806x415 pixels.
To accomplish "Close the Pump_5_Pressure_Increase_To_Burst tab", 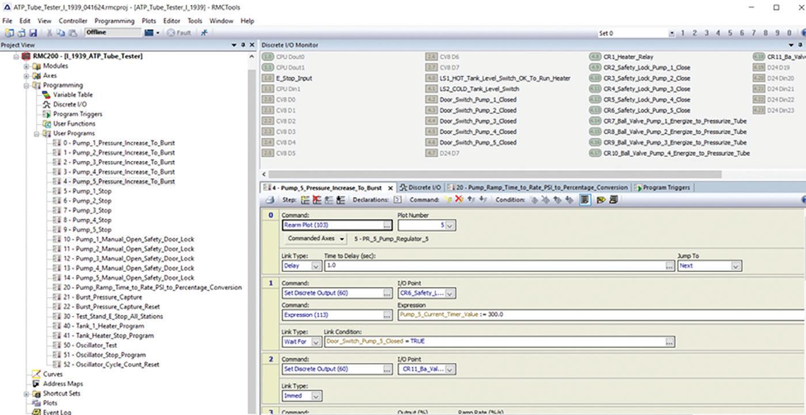I will [x=390, y=188].
